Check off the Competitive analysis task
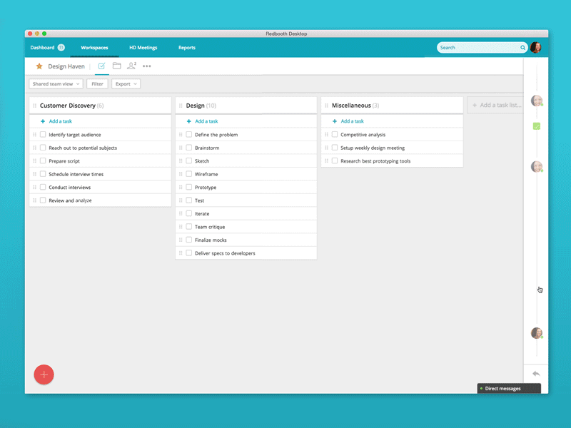The width and height of the screenshot is (571, 428). [335, 134]
